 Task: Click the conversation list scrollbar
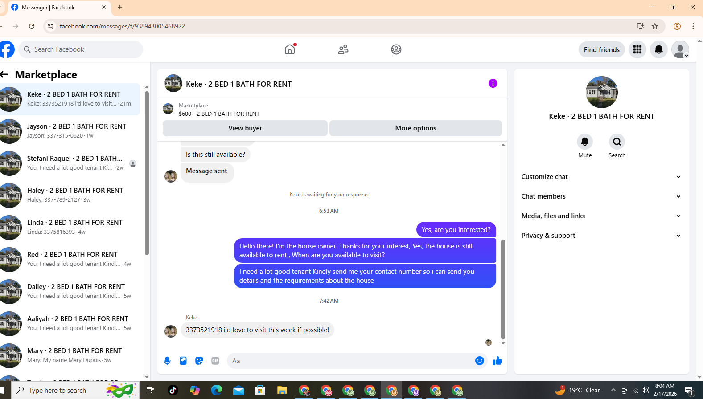tap(147, 174)
